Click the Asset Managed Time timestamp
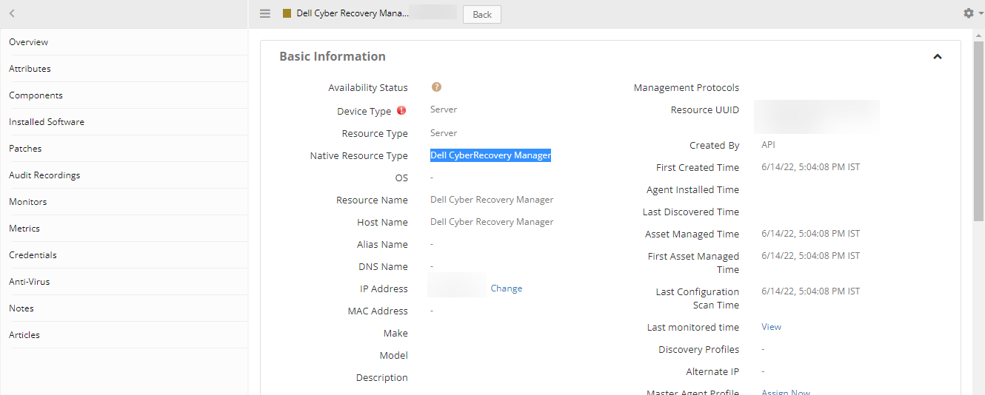The width and height of the screenshot is (985, 395). 811,234
